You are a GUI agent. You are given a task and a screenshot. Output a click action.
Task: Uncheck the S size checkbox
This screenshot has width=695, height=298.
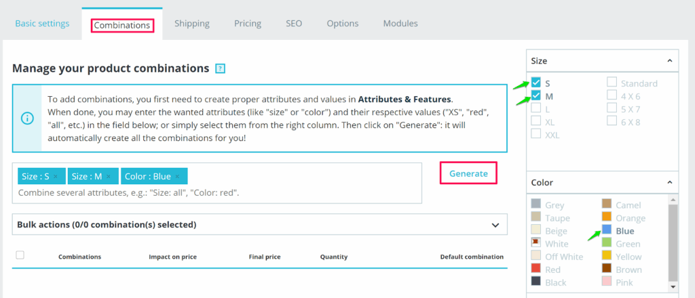pyautogui.click(x=537, y=83)
